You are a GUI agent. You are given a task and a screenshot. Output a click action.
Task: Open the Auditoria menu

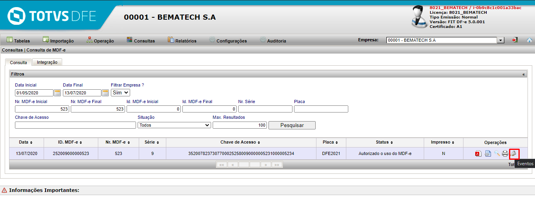click(273, 41)
